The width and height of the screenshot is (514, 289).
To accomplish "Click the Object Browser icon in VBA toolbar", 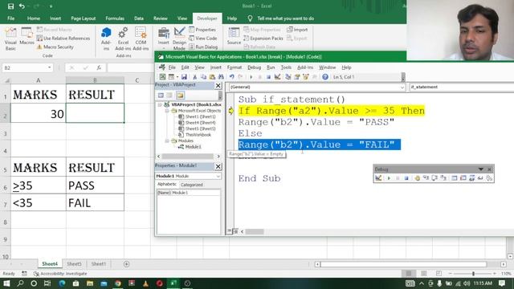I will click(x=306, y=77).
